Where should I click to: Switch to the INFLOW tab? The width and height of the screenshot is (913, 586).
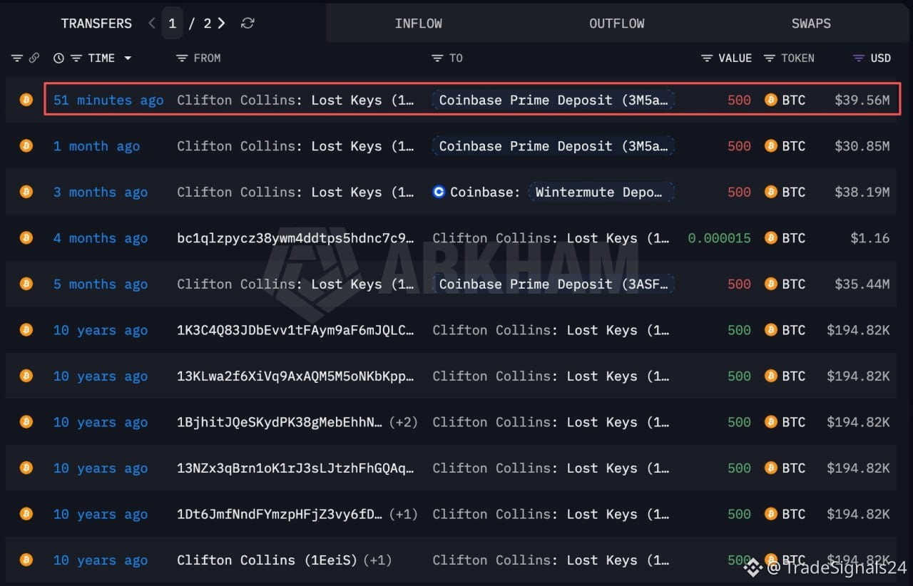pos(419,24)
